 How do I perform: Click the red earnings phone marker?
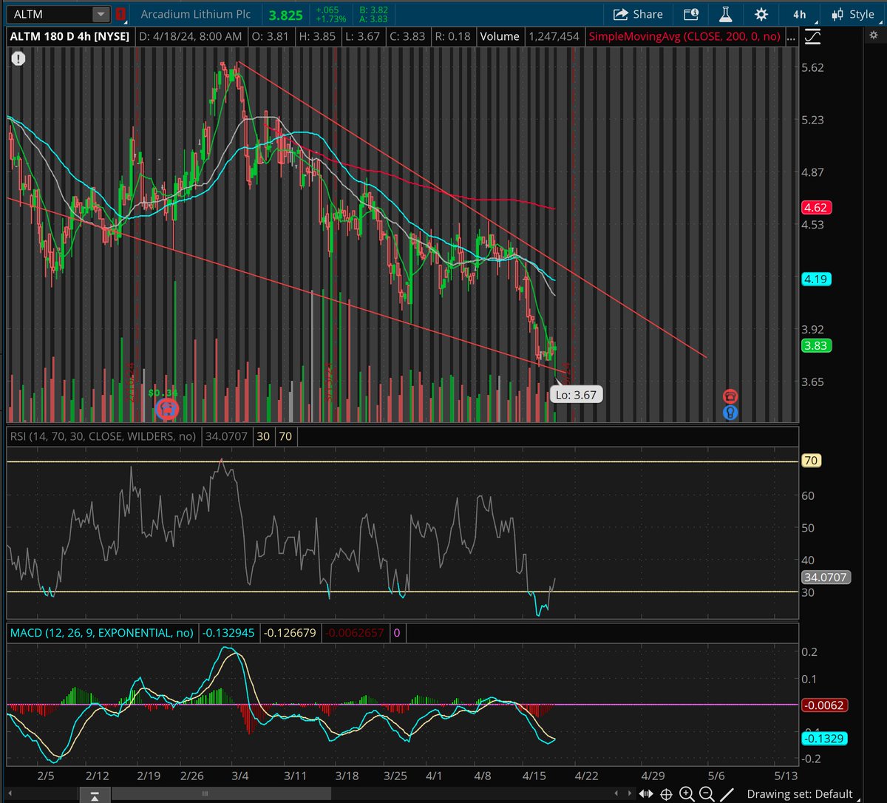click(x=730, y=396)
